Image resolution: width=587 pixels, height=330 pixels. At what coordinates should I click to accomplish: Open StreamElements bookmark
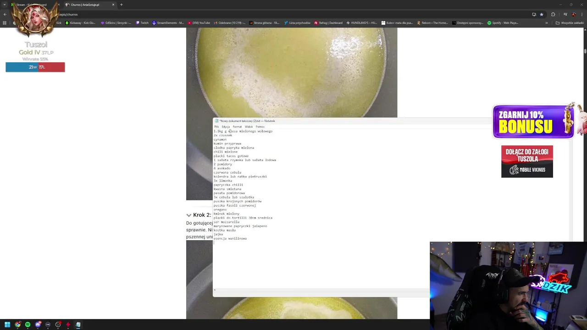168,23
